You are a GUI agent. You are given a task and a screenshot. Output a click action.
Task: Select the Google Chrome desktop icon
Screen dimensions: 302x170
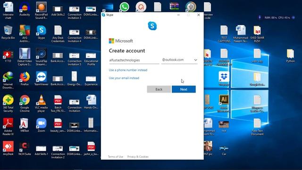click(x=25, y=103)
